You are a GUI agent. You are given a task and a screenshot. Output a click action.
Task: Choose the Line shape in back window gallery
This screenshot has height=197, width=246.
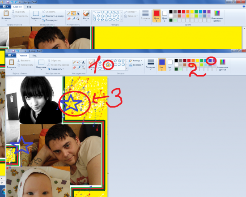[95, 12]
